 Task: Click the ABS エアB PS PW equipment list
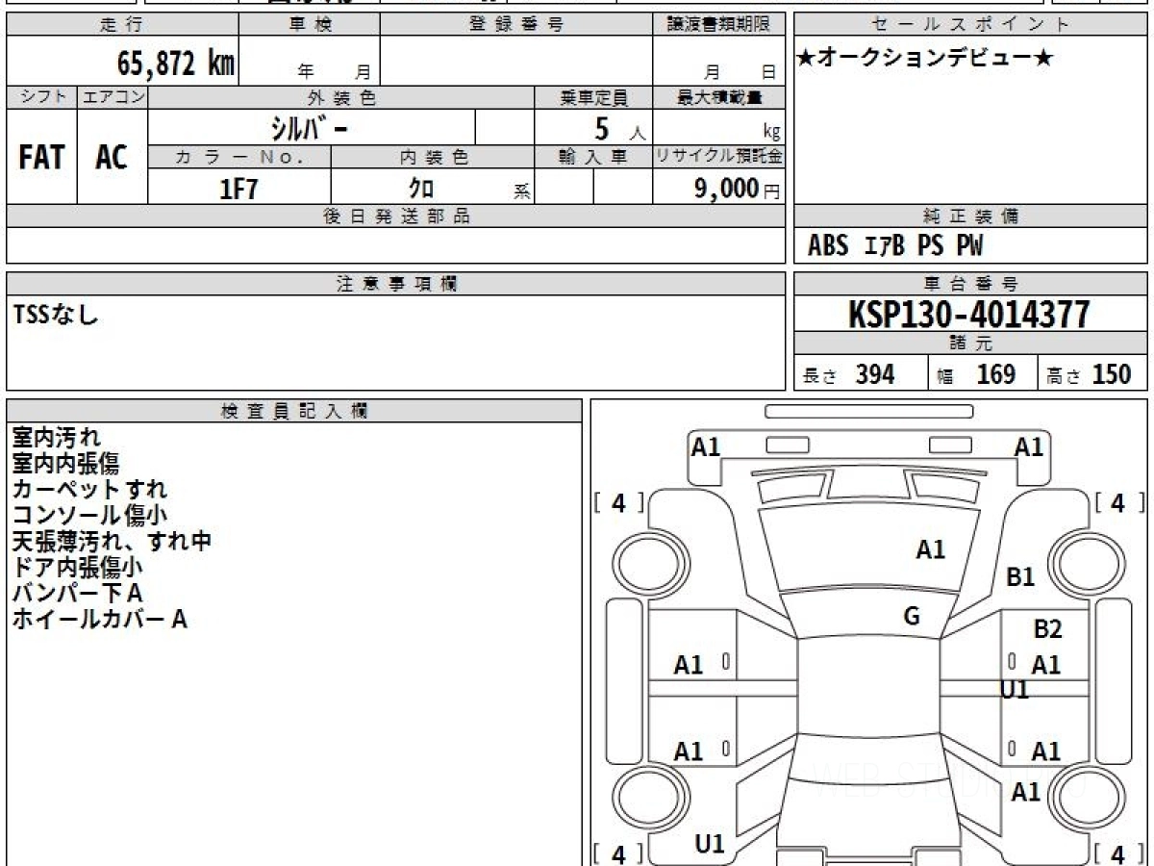click(895, 246)
